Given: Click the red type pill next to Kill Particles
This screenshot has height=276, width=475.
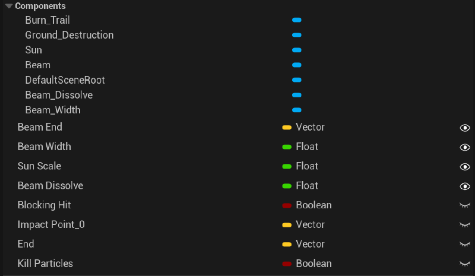Looking at the screenshot, I should click(x=287, y=264).
